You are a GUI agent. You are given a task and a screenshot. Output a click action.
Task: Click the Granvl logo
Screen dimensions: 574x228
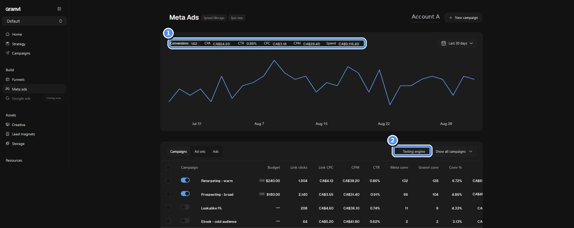click(x=13, y=9)
